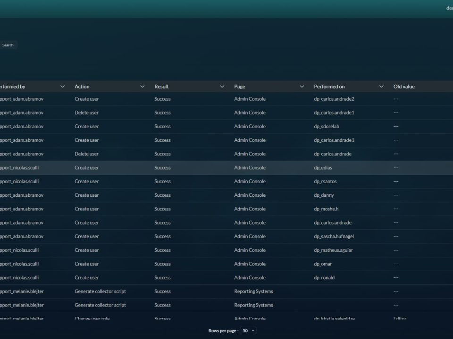Select the dp_sascha.hufnagel row
453x339 pixels.
334,236
